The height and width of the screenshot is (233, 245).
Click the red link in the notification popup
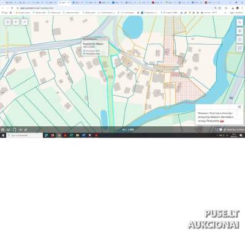[222, 121]
